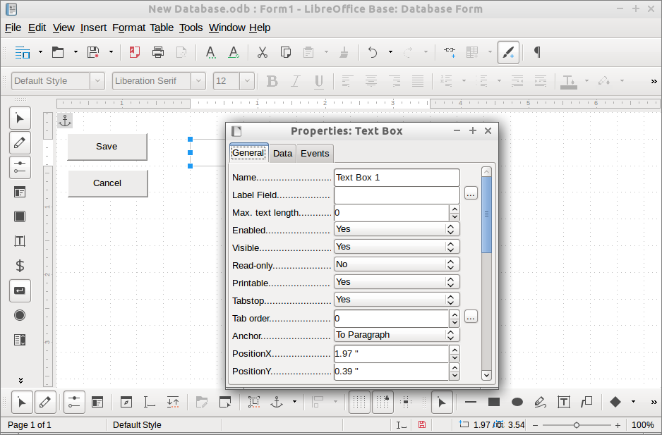Select the Option Button control in the sidebar
662x435 pixels.
point(20,315)
